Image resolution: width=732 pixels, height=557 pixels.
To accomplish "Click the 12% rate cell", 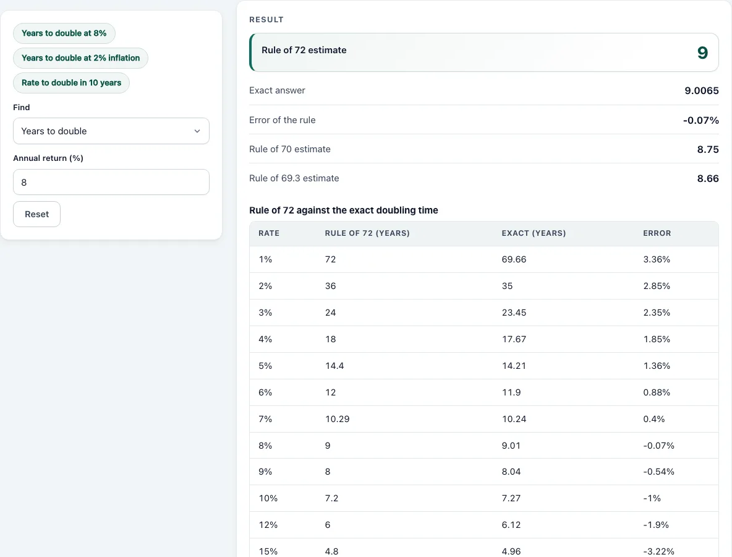I will pos(268,525).
